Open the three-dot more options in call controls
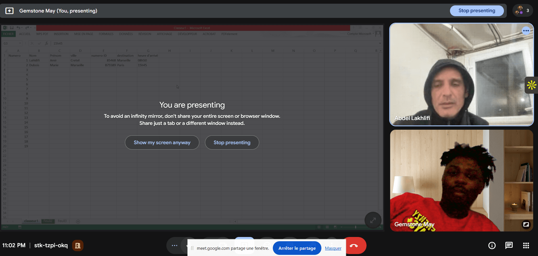Screen dimensions: 538x256 tap(175, 245)
